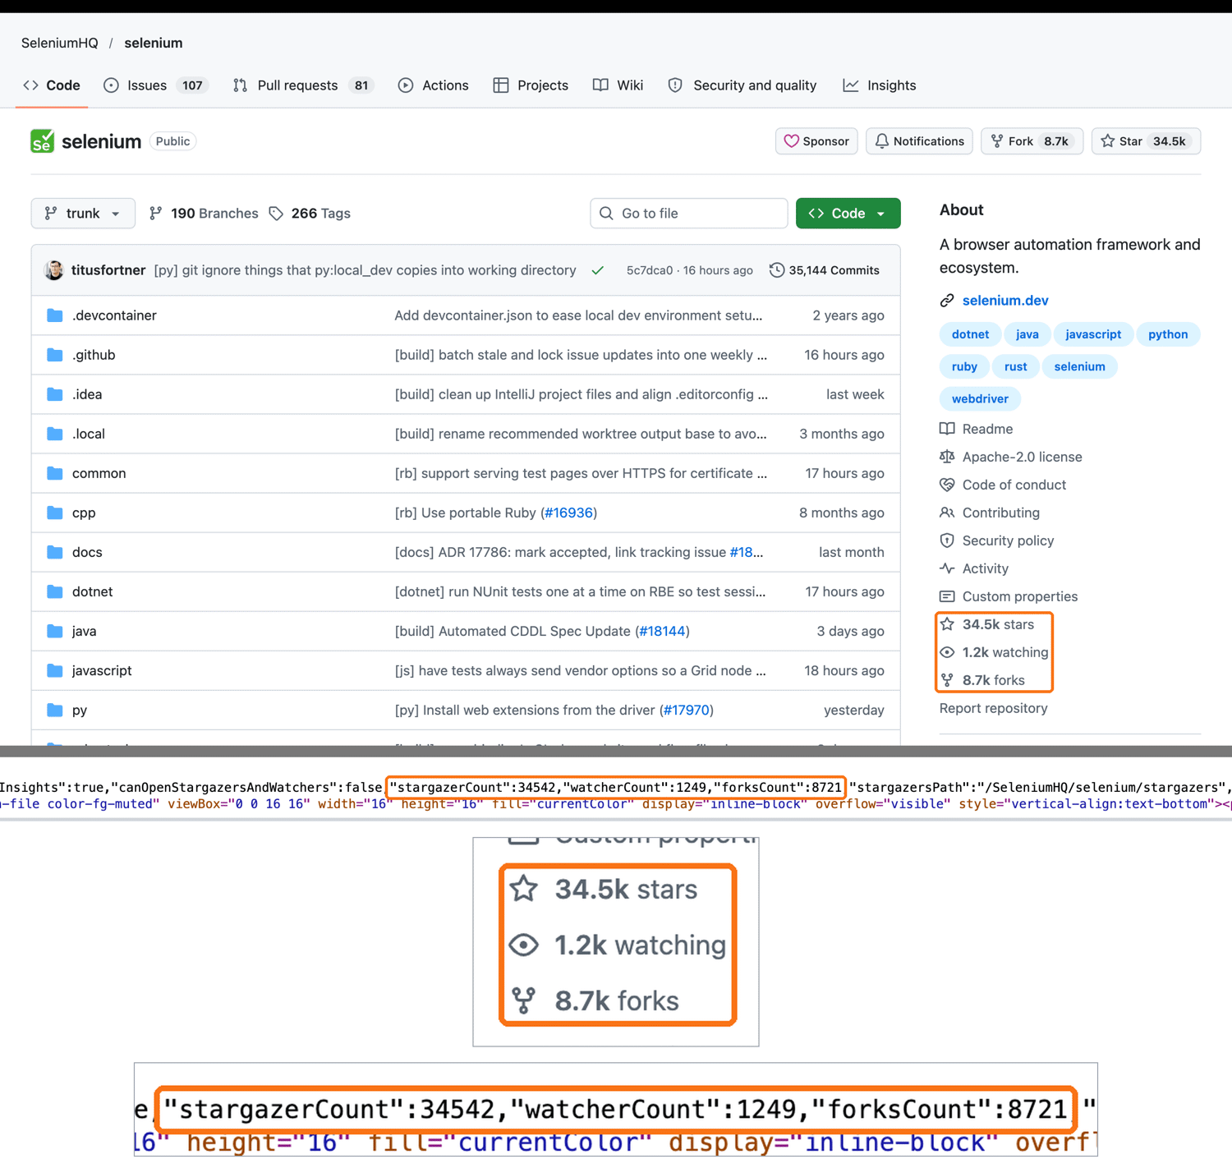Open the Notifications button

coord(920,141)
